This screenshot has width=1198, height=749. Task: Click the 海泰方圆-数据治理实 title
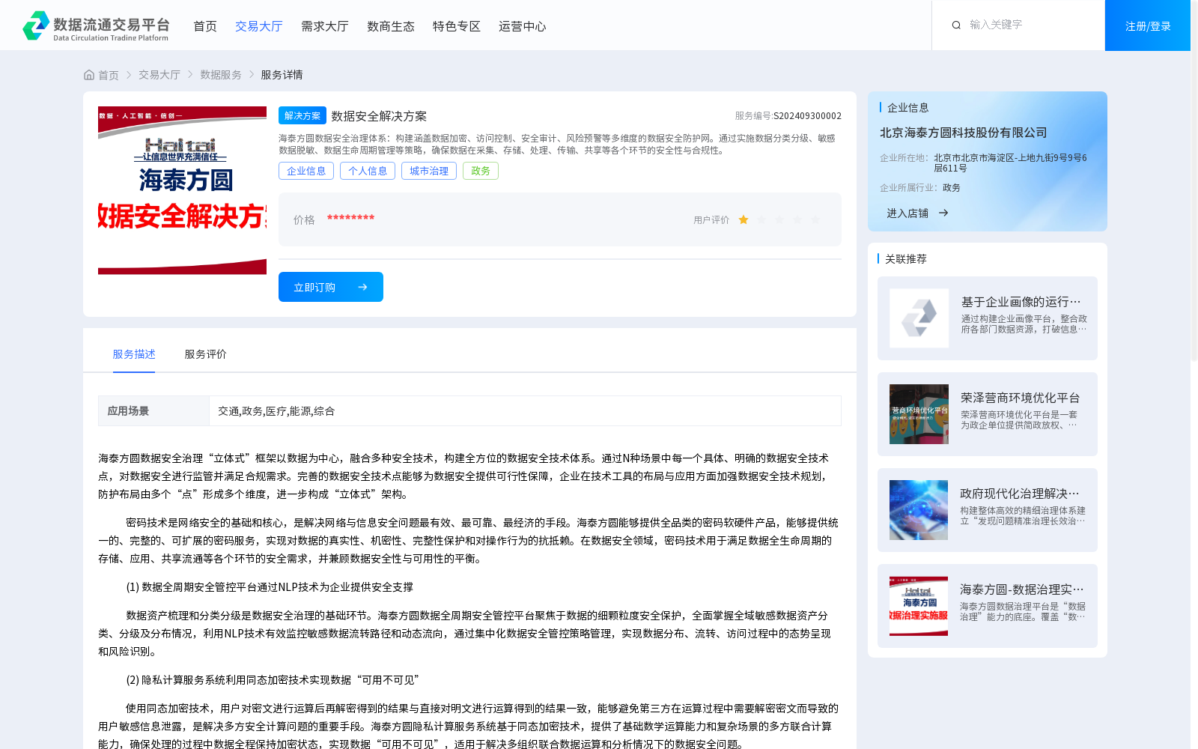(1022, 589)
